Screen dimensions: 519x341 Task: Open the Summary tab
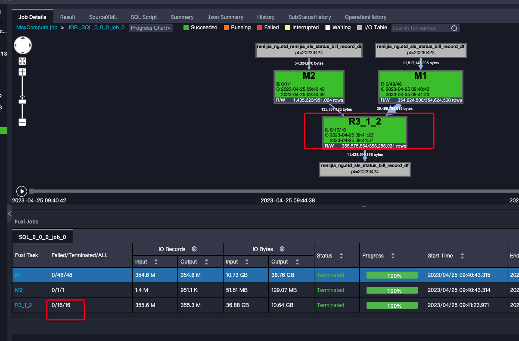pyautogui.click(x=182, y=17)
